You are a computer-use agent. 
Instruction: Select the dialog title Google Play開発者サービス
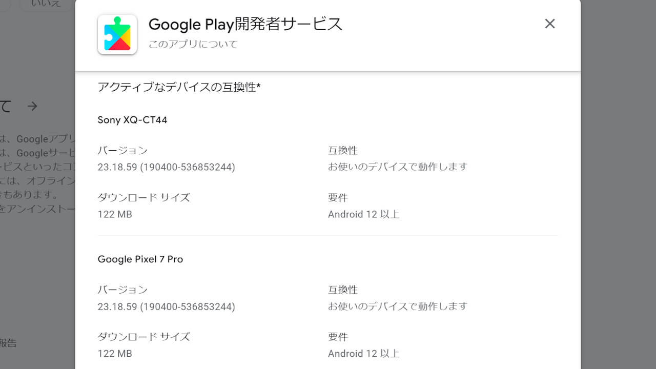[x=245, y=24]
